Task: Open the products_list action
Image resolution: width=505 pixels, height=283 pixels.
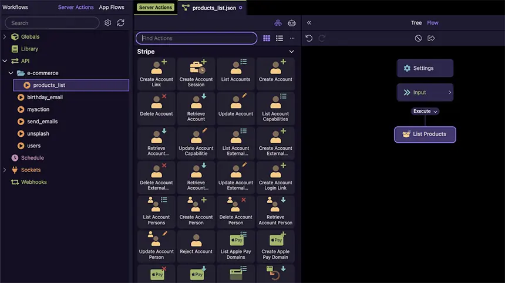Action: tap(71, 85)
